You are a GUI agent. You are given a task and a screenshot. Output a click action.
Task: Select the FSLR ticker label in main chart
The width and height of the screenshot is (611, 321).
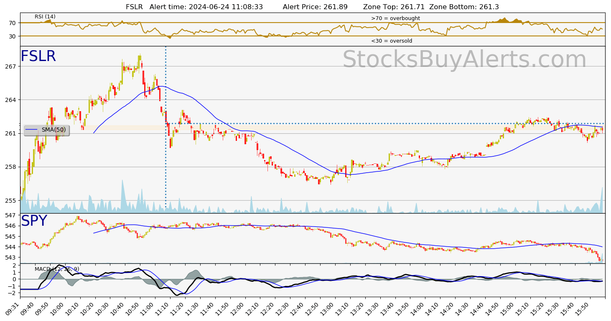(x=38, y=56)
